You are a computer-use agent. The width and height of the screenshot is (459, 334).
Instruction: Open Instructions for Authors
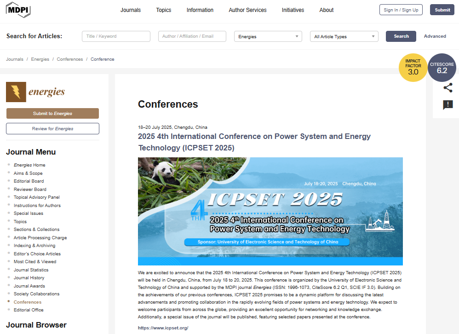pyautogui.click(x=37, y=206)
